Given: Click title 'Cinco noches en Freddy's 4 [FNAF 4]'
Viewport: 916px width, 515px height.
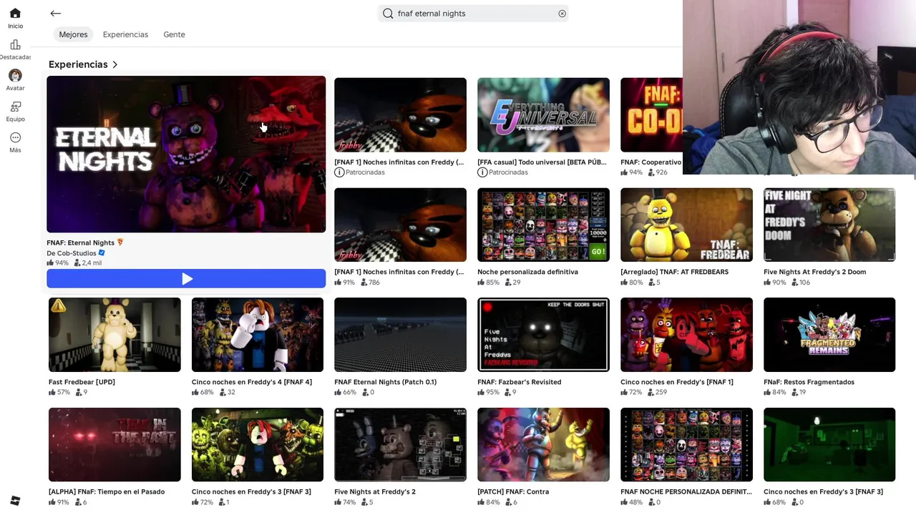Looking at the screenshot, I should 252,382.
